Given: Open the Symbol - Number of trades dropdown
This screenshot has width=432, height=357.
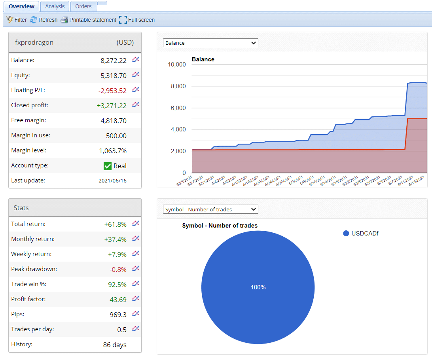Looking at the screenshot, I should tap(210, 209).
